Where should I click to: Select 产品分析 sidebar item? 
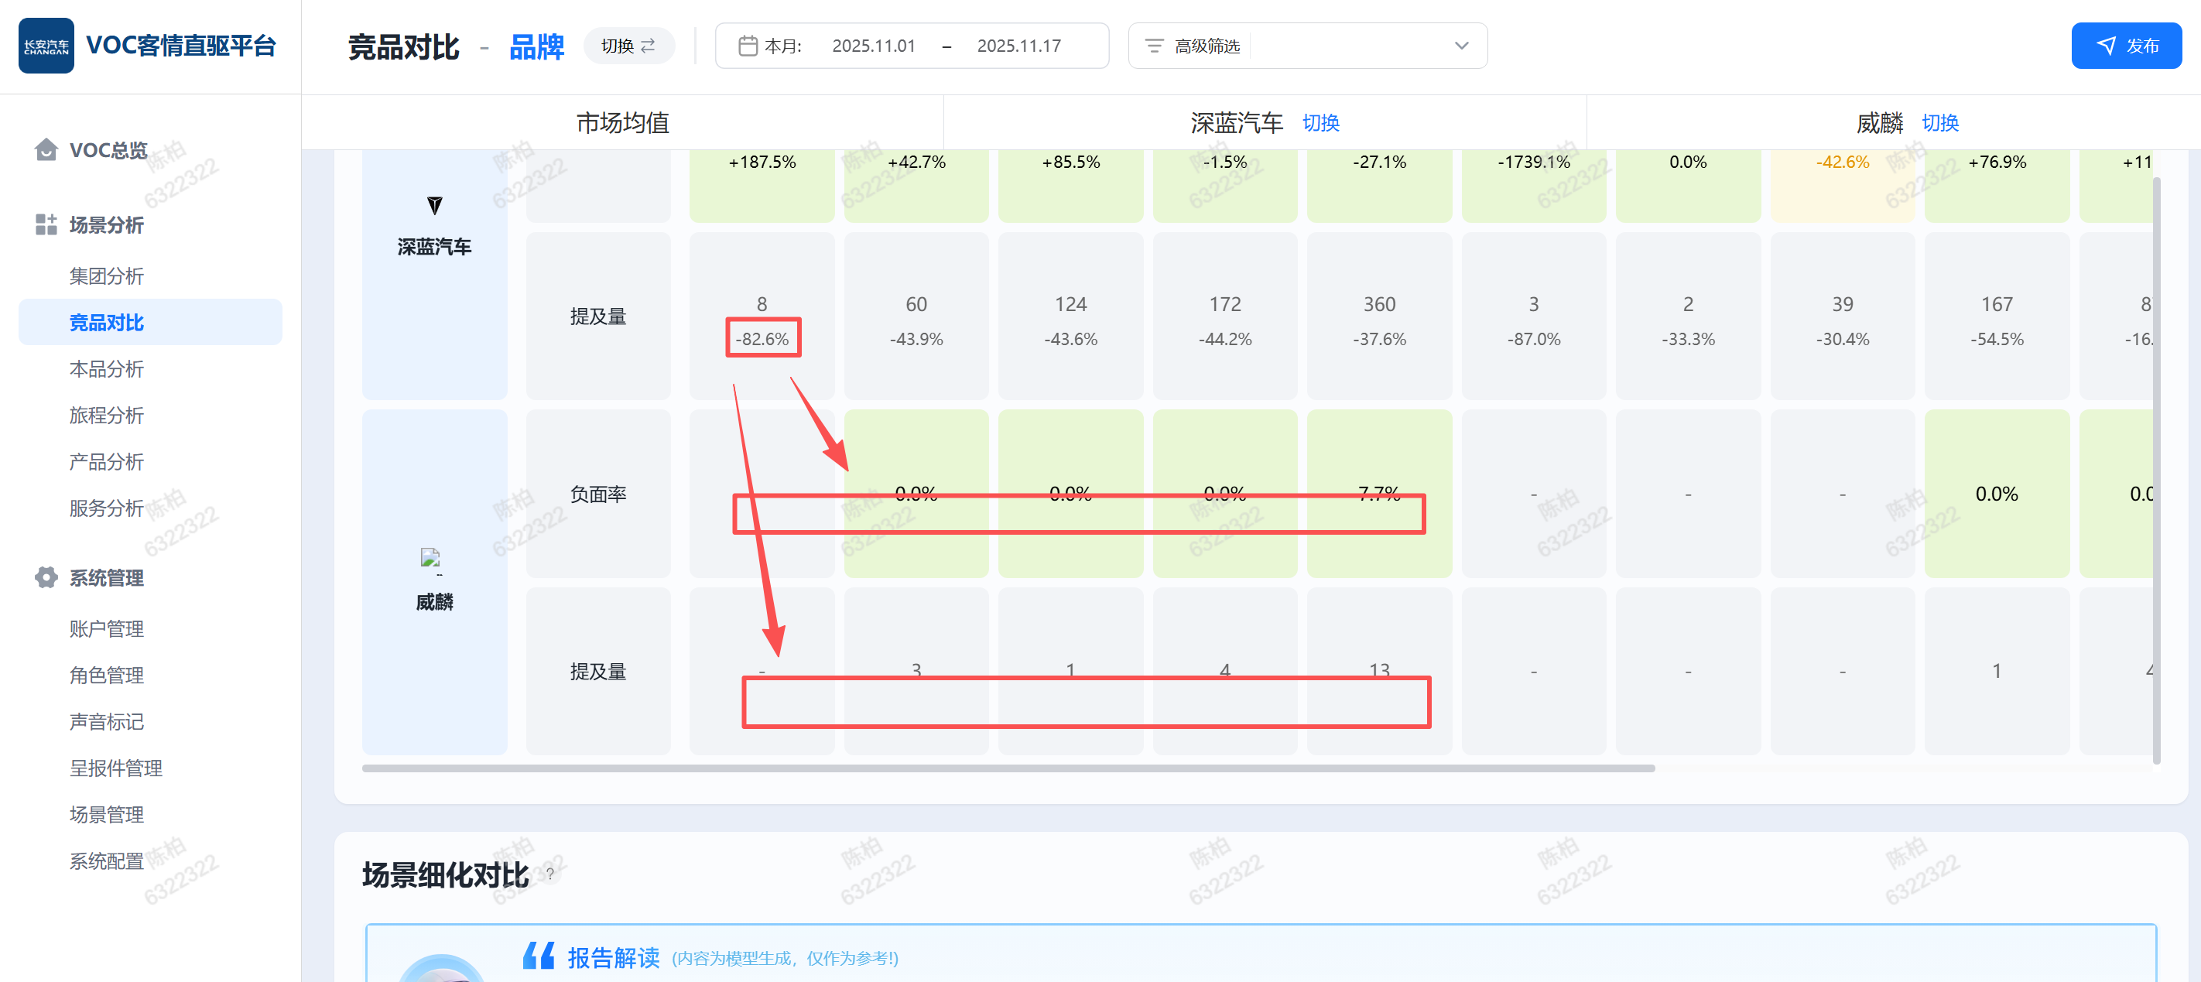pyautogui.click(x=107, y=463)
